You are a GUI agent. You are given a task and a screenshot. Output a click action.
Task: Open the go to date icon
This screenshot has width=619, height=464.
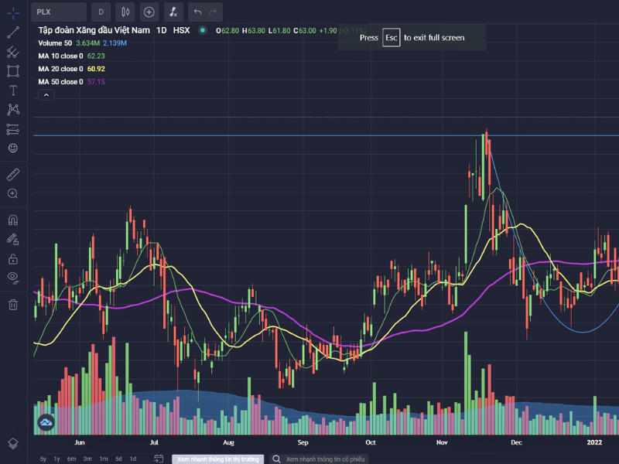pos(159,459)
